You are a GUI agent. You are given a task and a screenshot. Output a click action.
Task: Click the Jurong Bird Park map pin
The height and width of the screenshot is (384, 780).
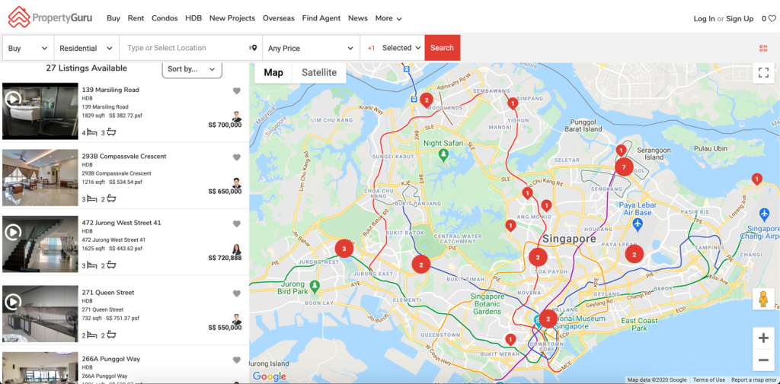pyautogui.click(x=315, y=286)
